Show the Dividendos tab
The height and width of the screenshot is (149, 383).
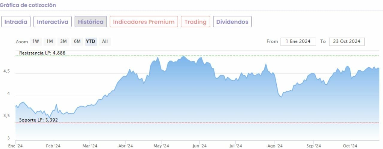[232, 22]
